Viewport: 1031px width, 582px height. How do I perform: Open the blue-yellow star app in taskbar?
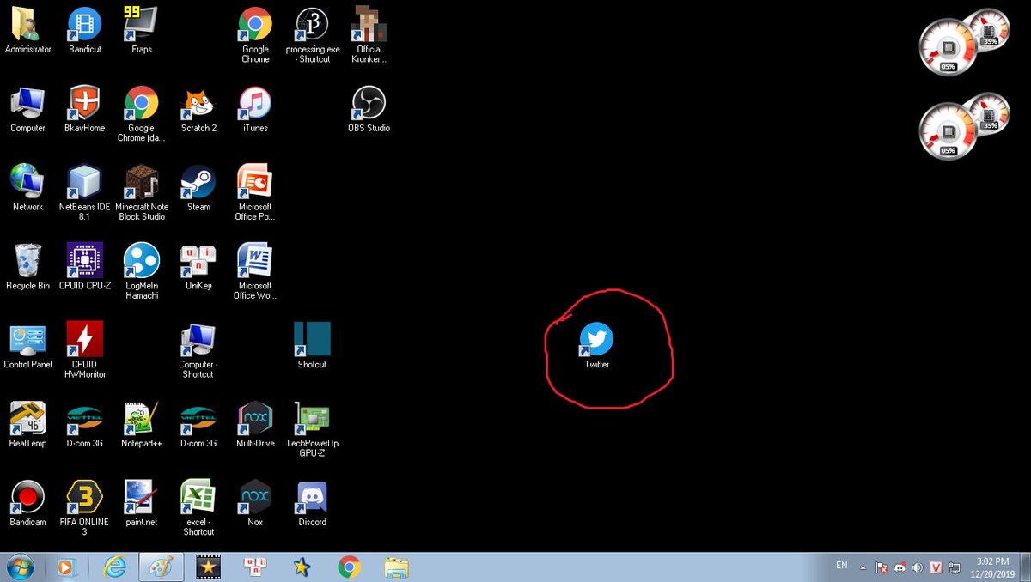pyautogui.click(x=302, y=567)
